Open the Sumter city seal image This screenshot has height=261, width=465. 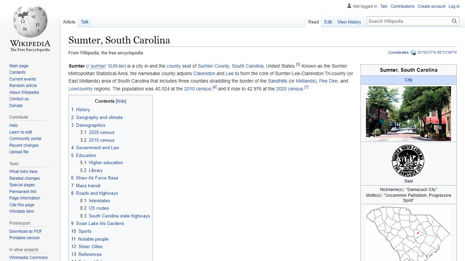408,161
